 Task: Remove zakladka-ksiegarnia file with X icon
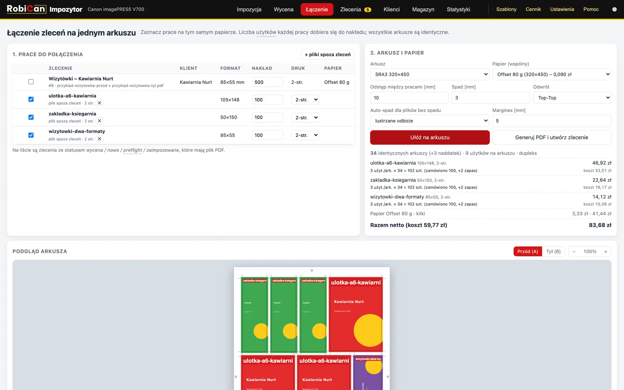tap(99, 121)
